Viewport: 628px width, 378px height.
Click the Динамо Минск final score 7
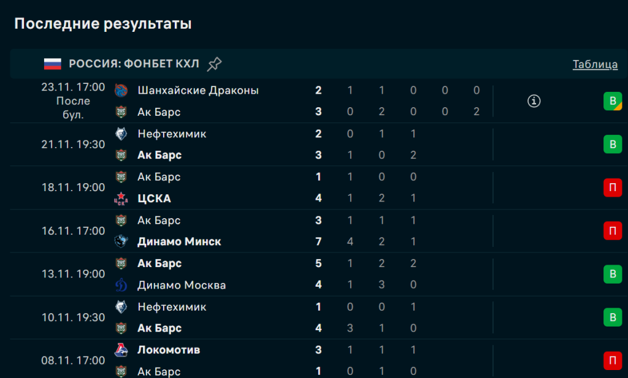tap(318, 241)
